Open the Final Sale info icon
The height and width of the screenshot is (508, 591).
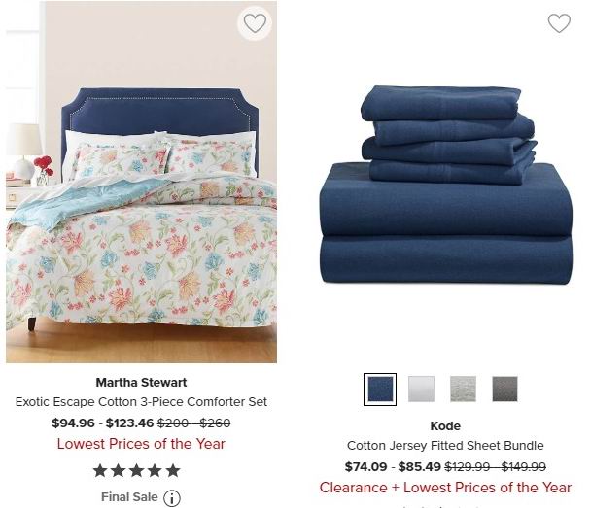click(x=172, y=498)
